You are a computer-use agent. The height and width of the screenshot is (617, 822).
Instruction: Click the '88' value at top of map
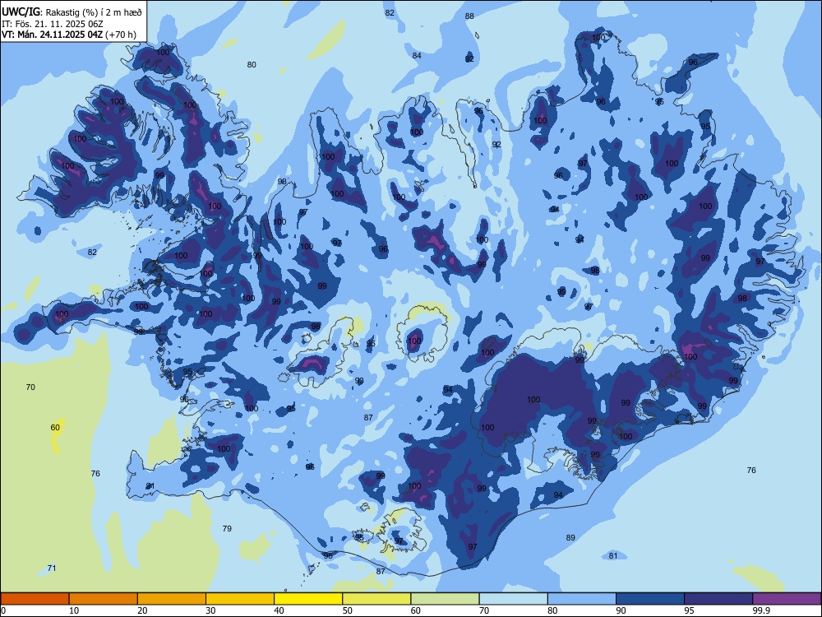pyautogui.click(x=469, y=16)
